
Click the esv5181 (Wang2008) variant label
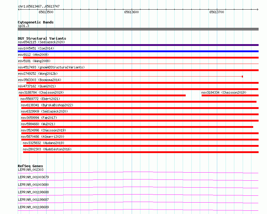tap(34, 61)
